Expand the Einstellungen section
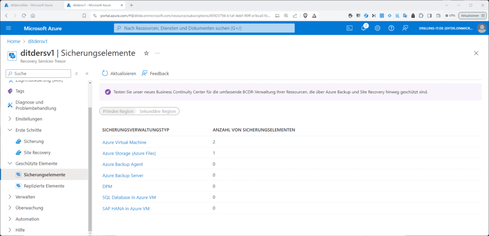The width and height of the screenshot is (489, 236). tap(10, 119)
